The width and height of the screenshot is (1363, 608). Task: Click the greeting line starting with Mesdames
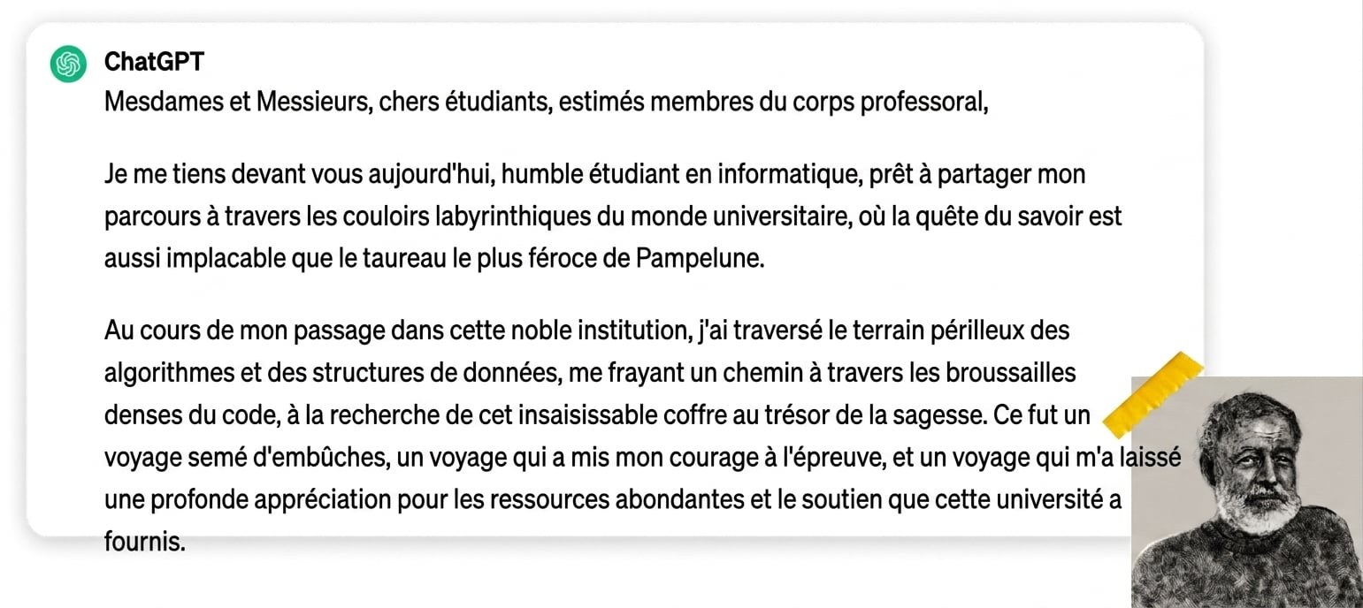point(545,103)
